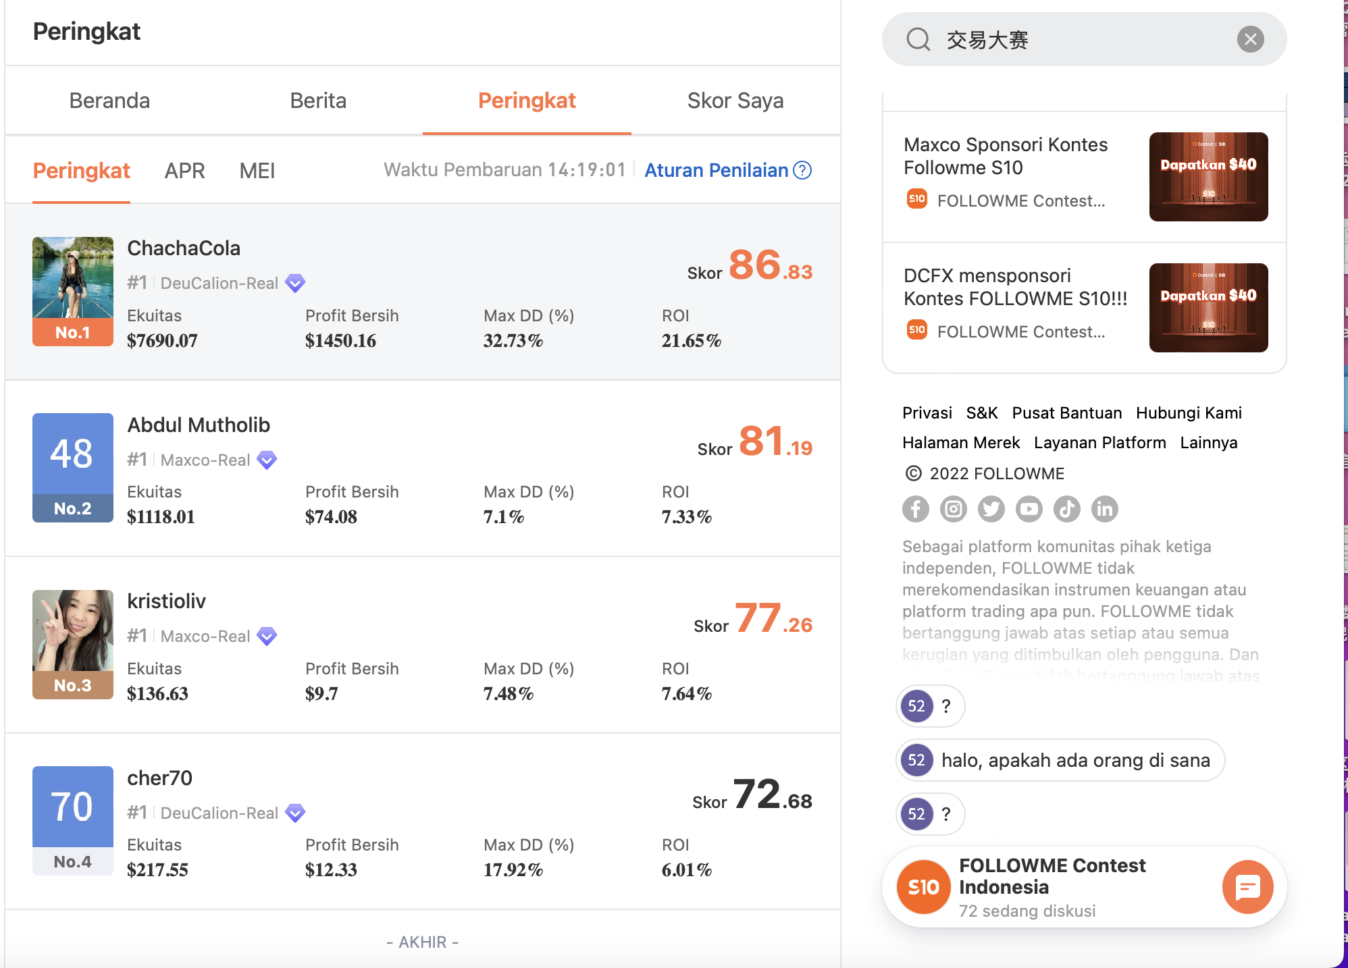Open the Aturan Penilaian link
Image resolution: width=1348 pixels, height=968 pixels.
[x=717, y=170]
